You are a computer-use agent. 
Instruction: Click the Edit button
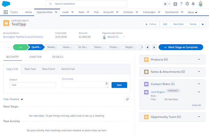[165, 24]
